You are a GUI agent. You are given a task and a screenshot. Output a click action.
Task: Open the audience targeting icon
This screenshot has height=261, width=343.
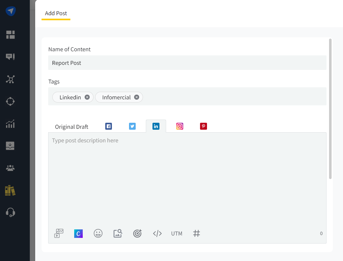(x=137, y=233)
